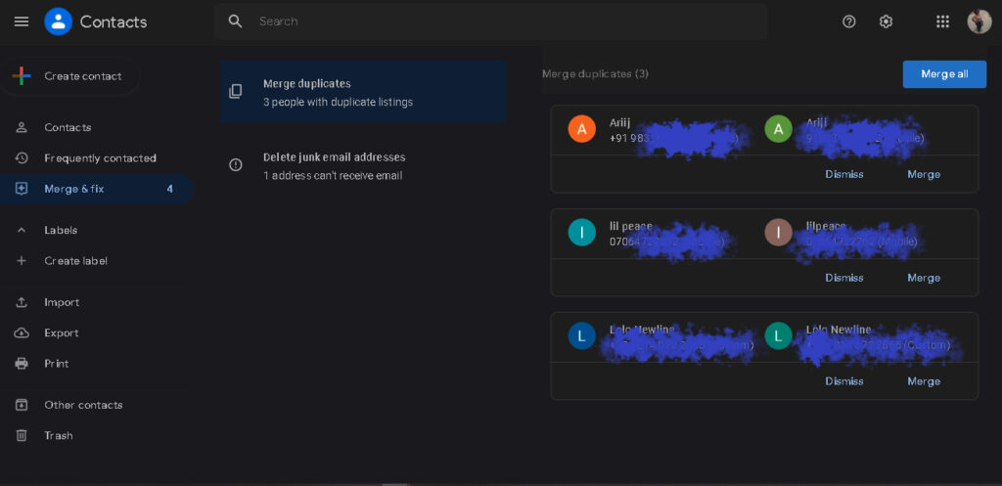Select the Merge duplicates suggestion card
Screen dimensions: 1002x486
364,92
